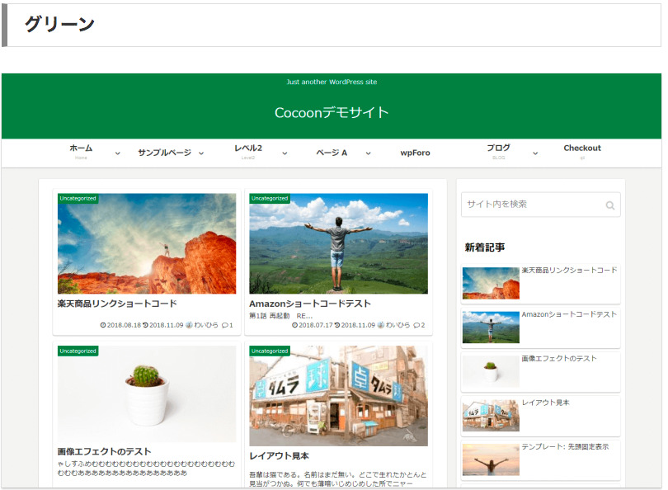The height and width of the screenshot is (490, 668).
Task: Click the Just another WordPress site tagline
Action: click(332, 82)
